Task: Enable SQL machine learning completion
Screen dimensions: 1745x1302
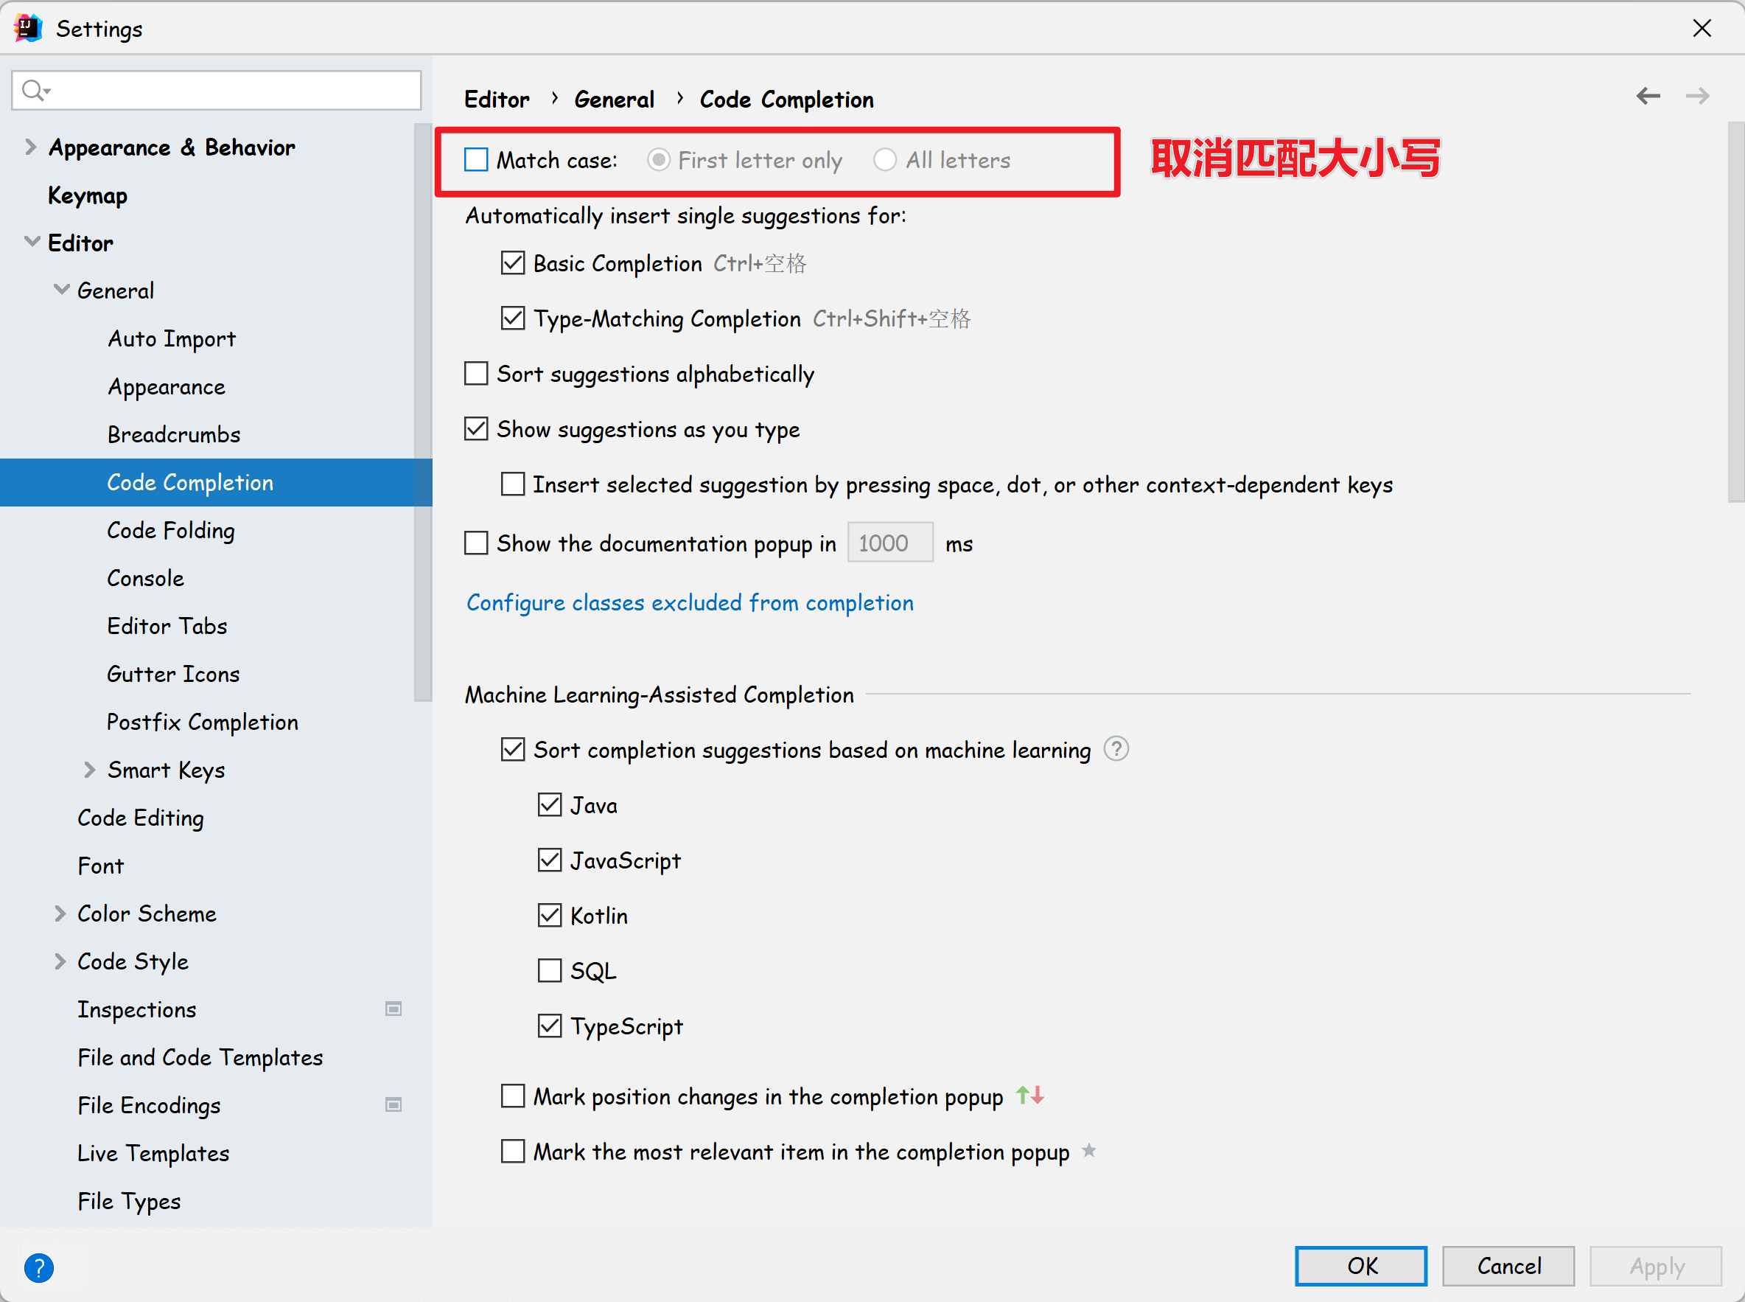Action: [x=549, y=970]
